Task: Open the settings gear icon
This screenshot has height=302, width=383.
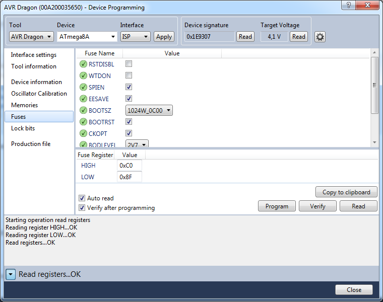Action: pos(320,37)
